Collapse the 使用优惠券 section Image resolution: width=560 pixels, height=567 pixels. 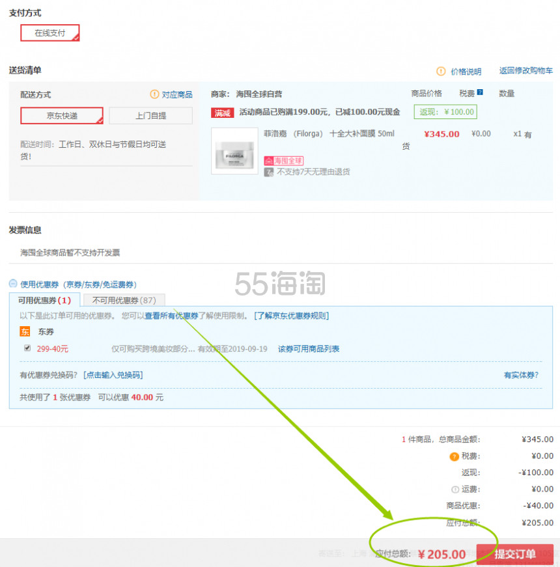13,283
